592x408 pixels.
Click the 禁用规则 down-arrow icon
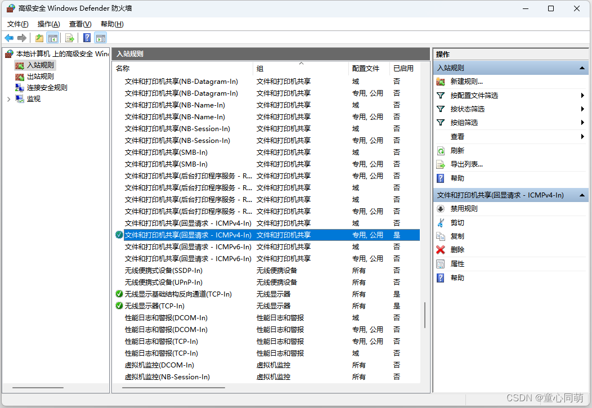441,209
